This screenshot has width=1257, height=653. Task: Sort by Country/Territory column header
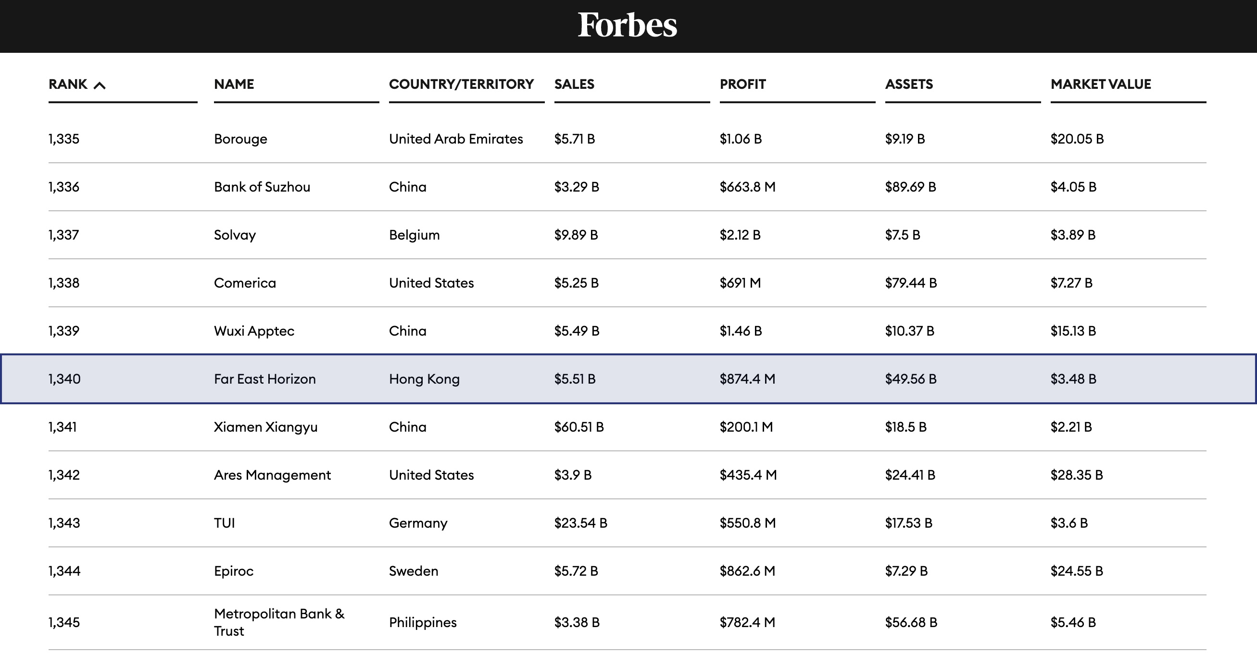(x=461, y=85)
